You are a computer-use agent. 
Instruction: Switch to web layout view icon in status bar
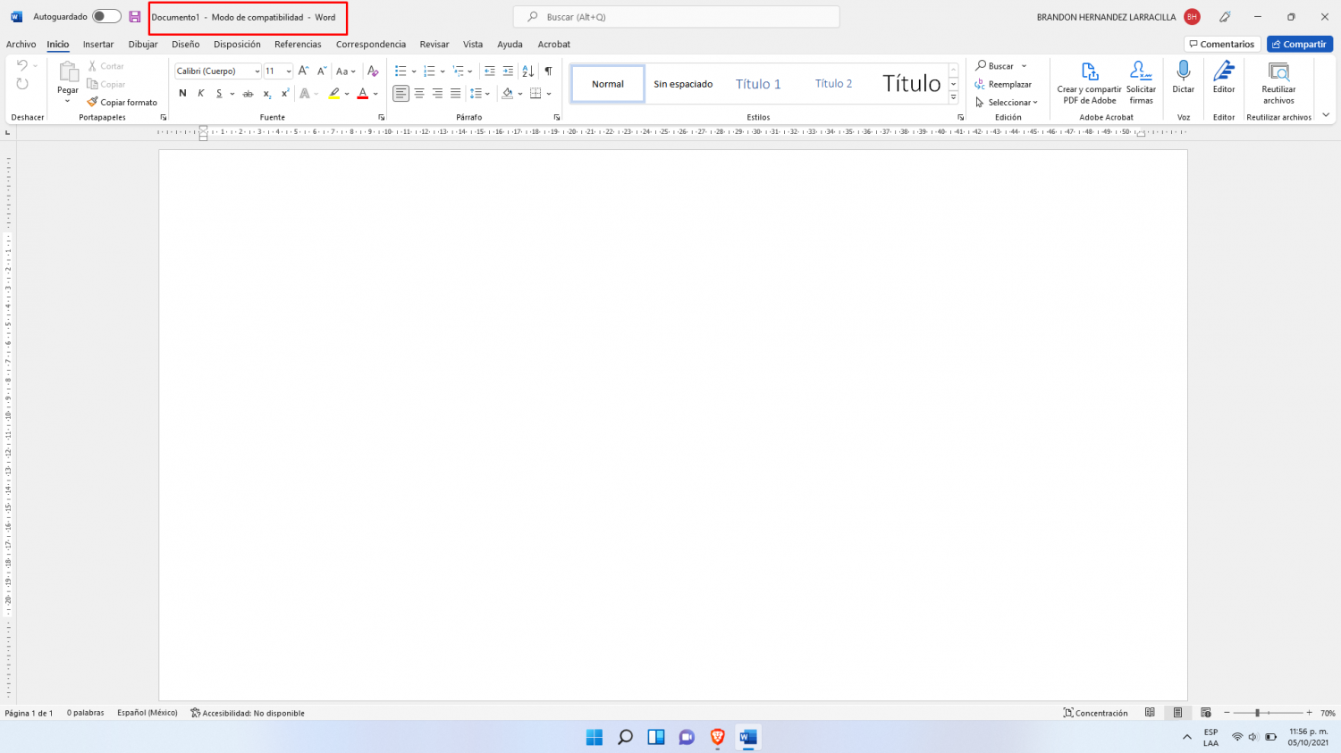pyautogui.click(x=1206, y=713)
